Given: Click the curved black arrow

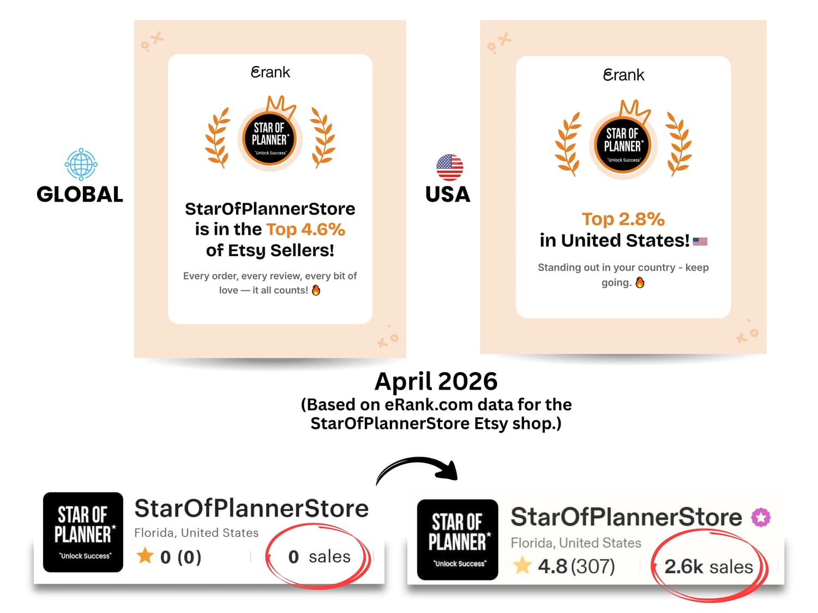Looking at the screenshot, I should [417, 470].
